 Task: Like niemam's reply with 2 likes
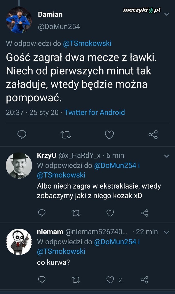pos(110,280)
